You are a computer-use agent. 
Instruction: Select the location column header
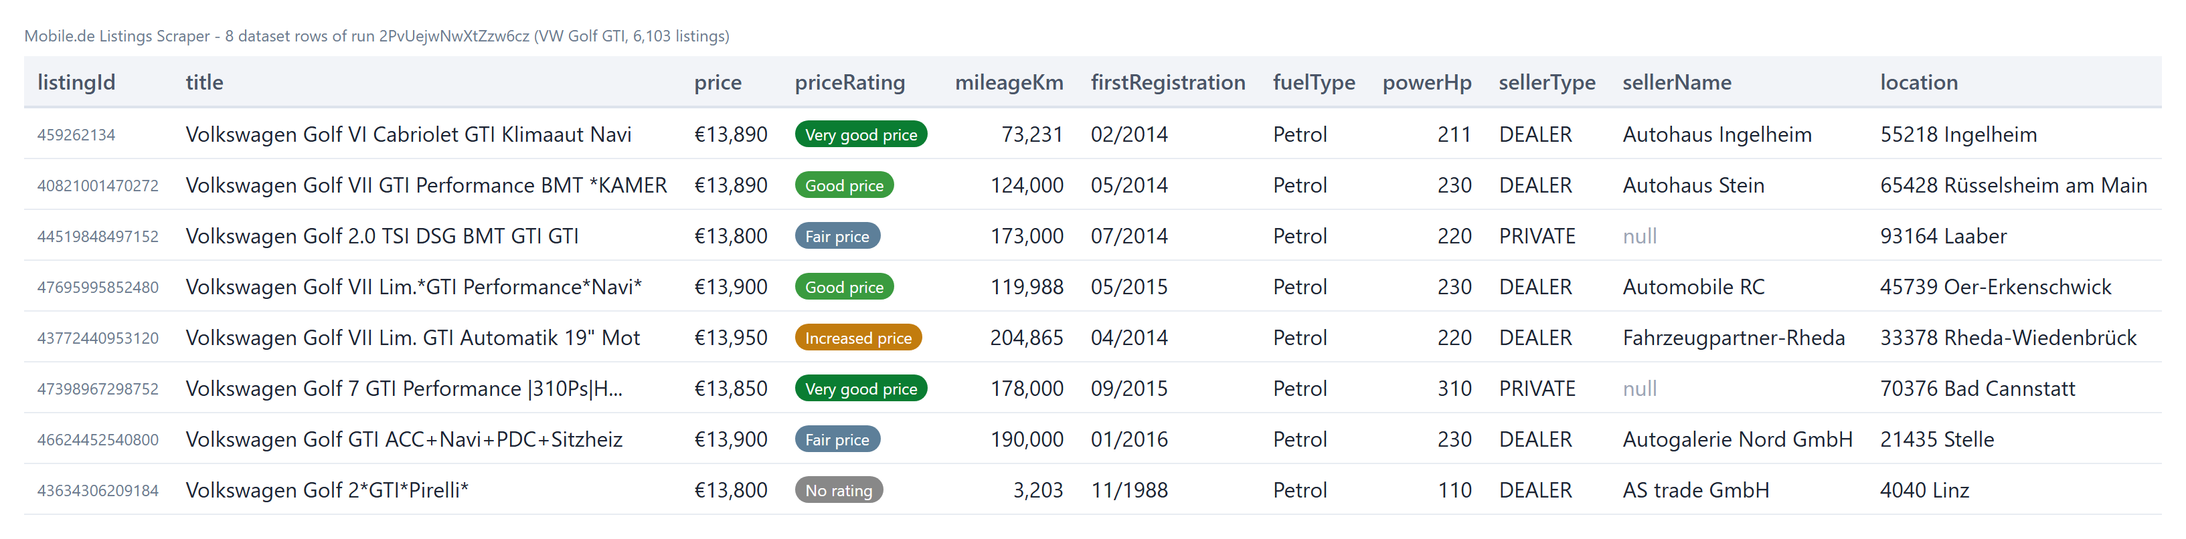pos(1919,82)
